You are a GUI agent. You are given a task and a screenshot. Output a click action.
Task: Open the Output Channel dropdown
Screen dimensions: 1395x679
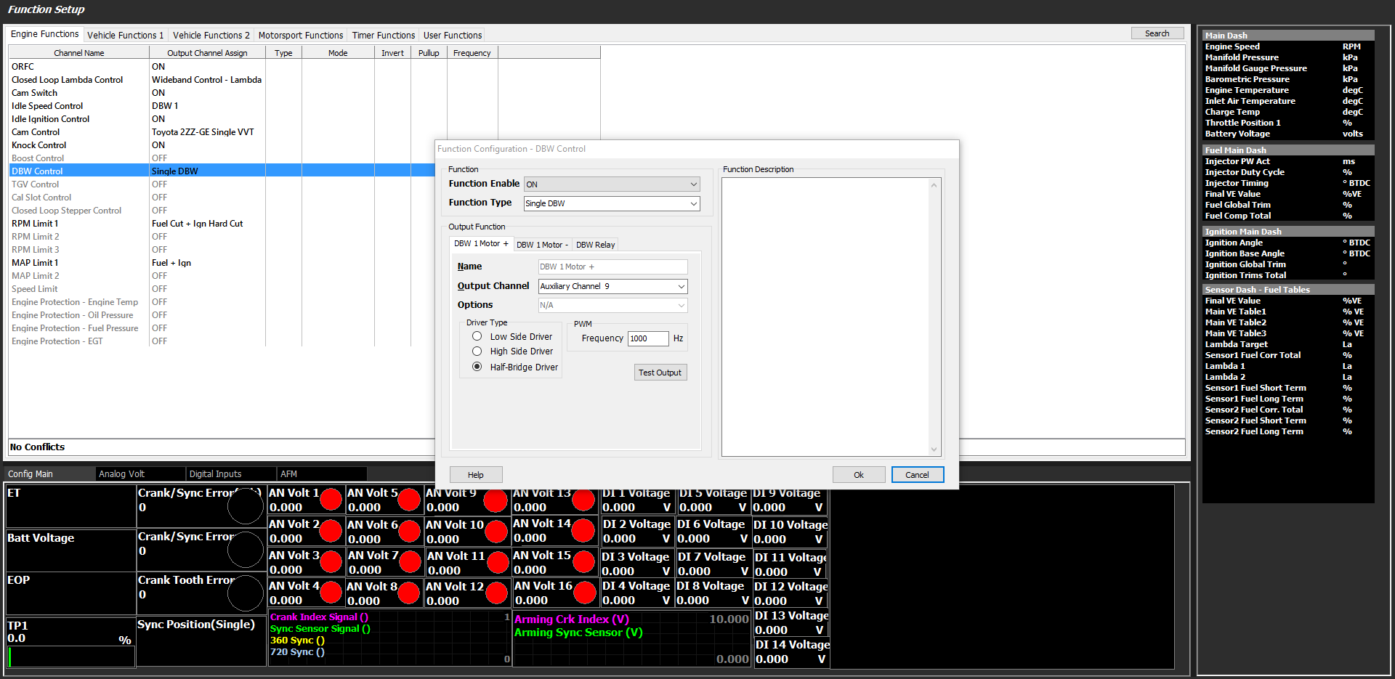[x=612, y=286]
